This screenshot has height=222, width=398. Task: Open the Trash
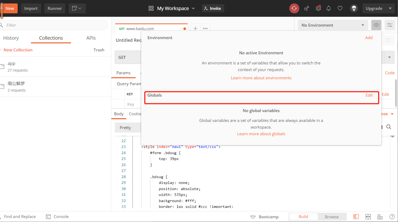[x=99, y=50]
